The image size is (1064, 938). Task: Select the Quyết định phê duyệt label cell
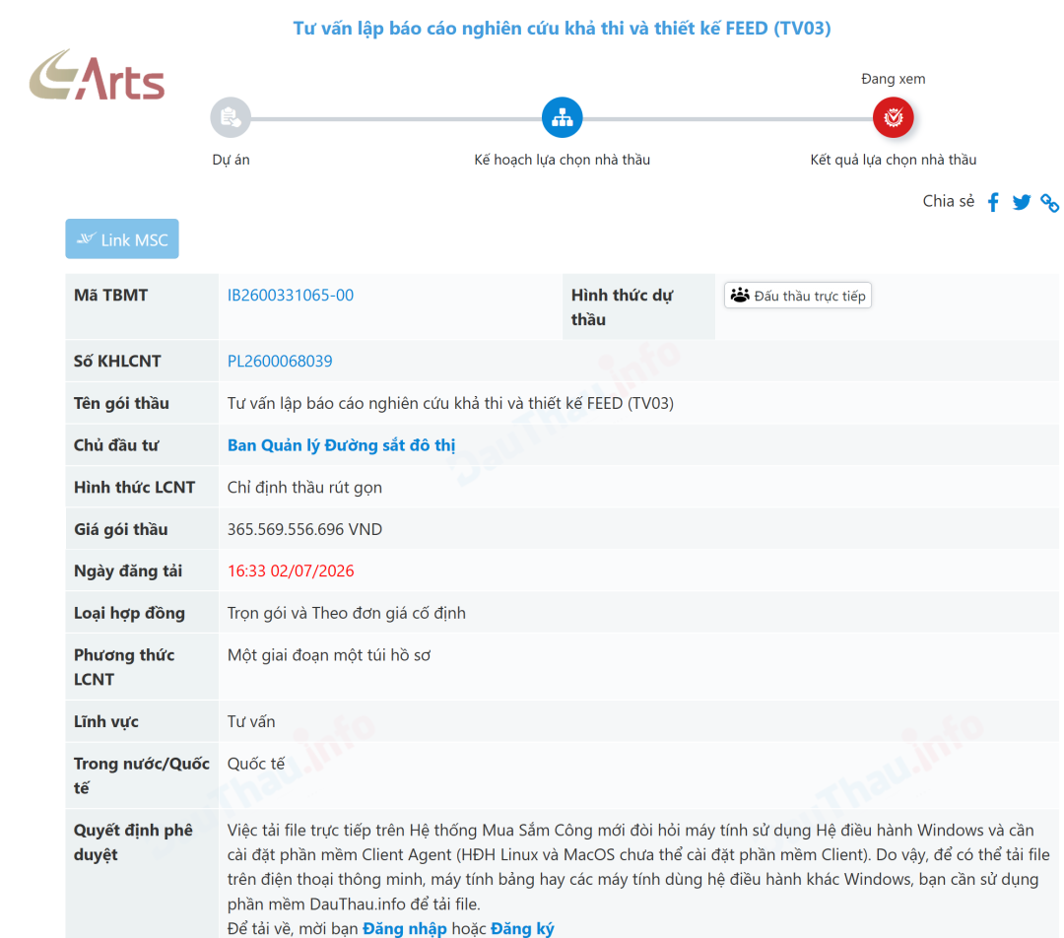click(x=142, y=874)
